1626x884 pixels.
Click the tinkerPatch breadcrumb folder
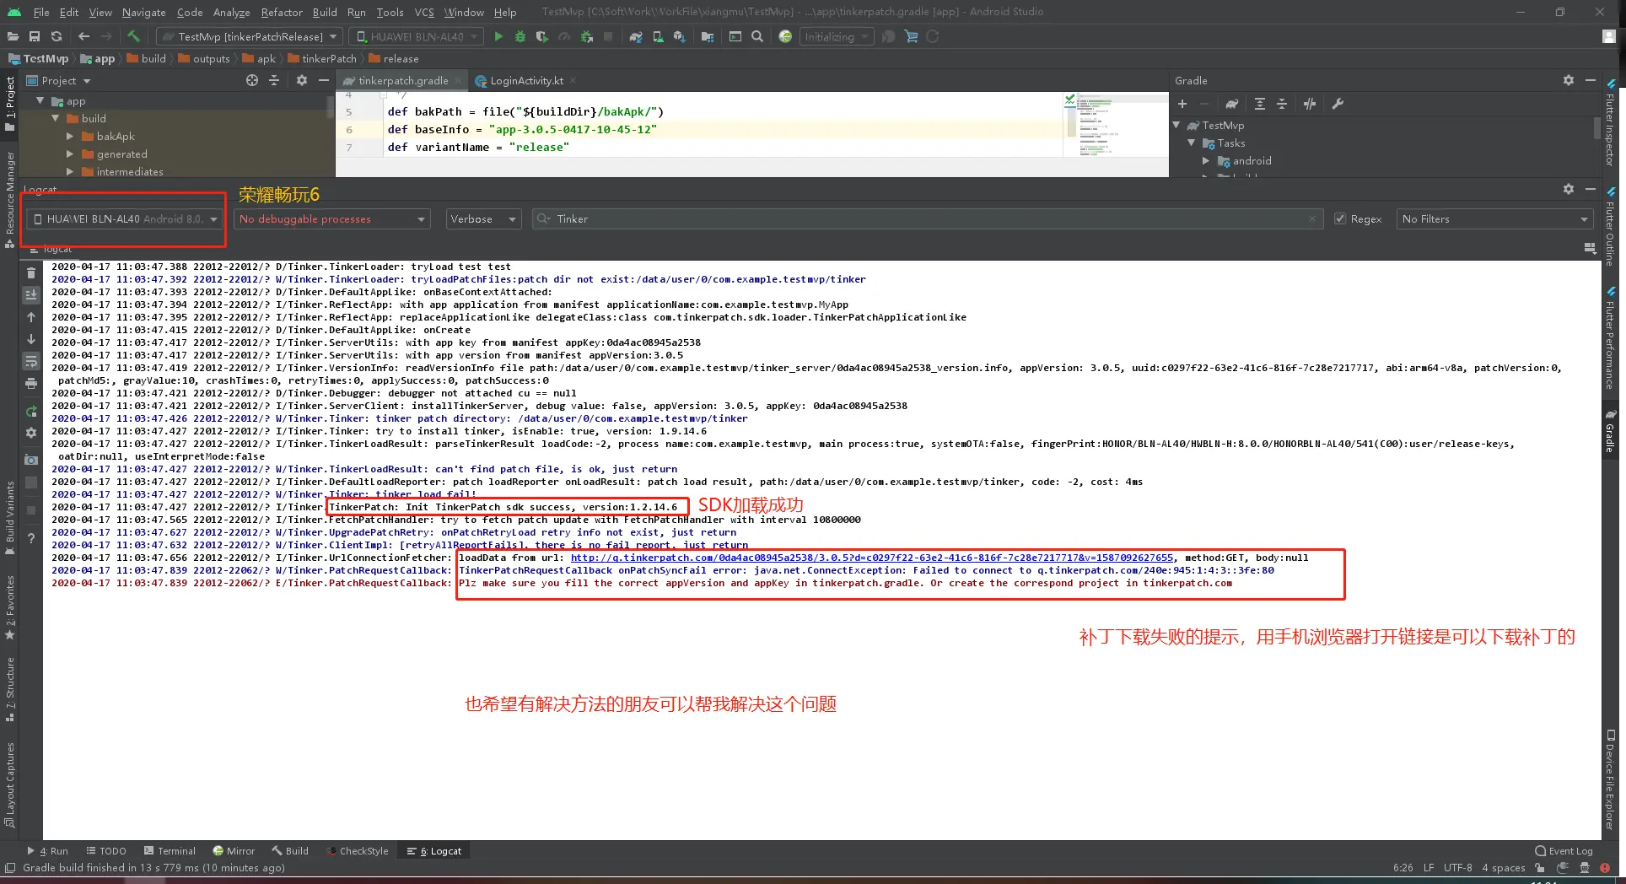coord(322,59)
